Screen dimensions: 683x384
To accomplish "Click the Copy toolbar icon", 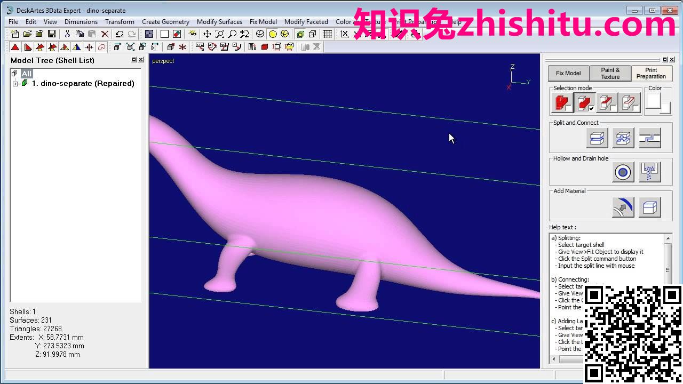I will pos(80,34).
